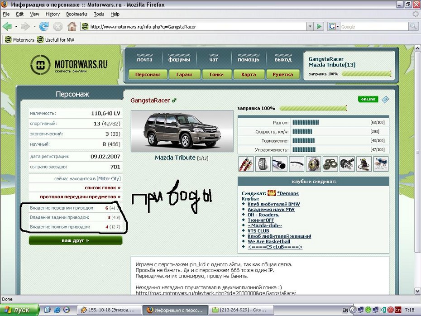Screen dimensions: 421x316
Task: Open список гонок link
Action: click(103, 188)
